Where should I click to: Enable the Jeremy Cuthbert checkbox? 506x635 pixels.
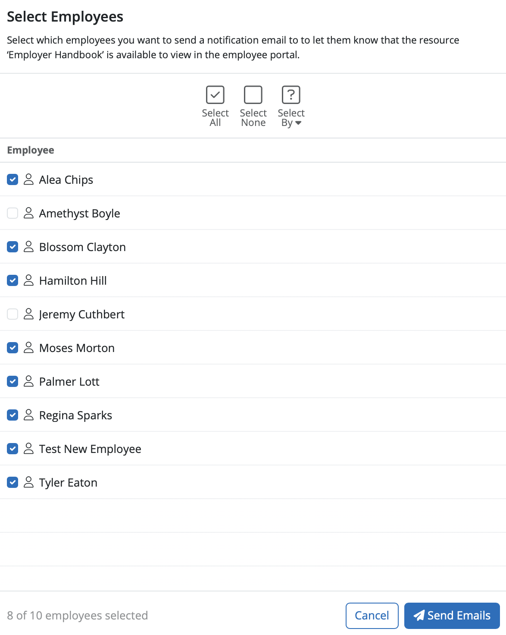click(12, 314)
